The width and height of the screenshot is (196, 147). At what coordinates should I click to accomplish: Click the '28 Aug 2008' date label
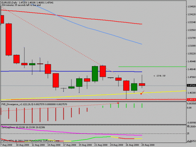tap(148, 145)
